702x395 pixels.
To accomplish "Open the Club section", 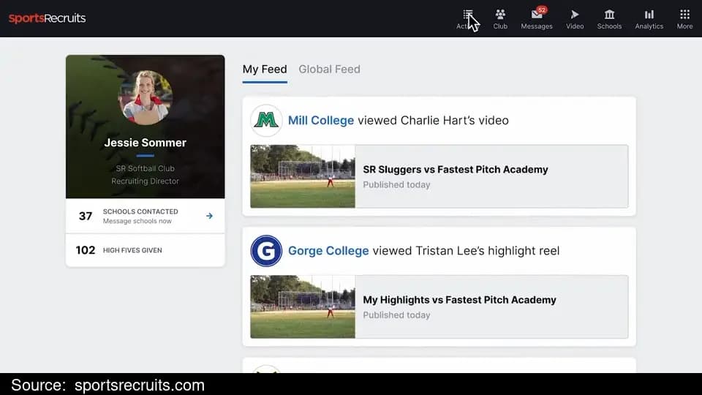I will tap(500, 19).
